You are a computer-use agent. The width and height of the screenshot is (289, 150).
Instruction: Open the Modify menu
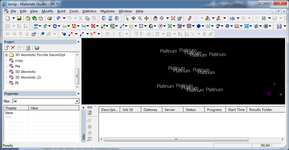48,11
